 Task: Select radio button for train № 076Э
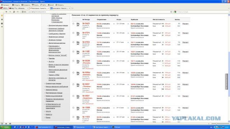[73, 42]
